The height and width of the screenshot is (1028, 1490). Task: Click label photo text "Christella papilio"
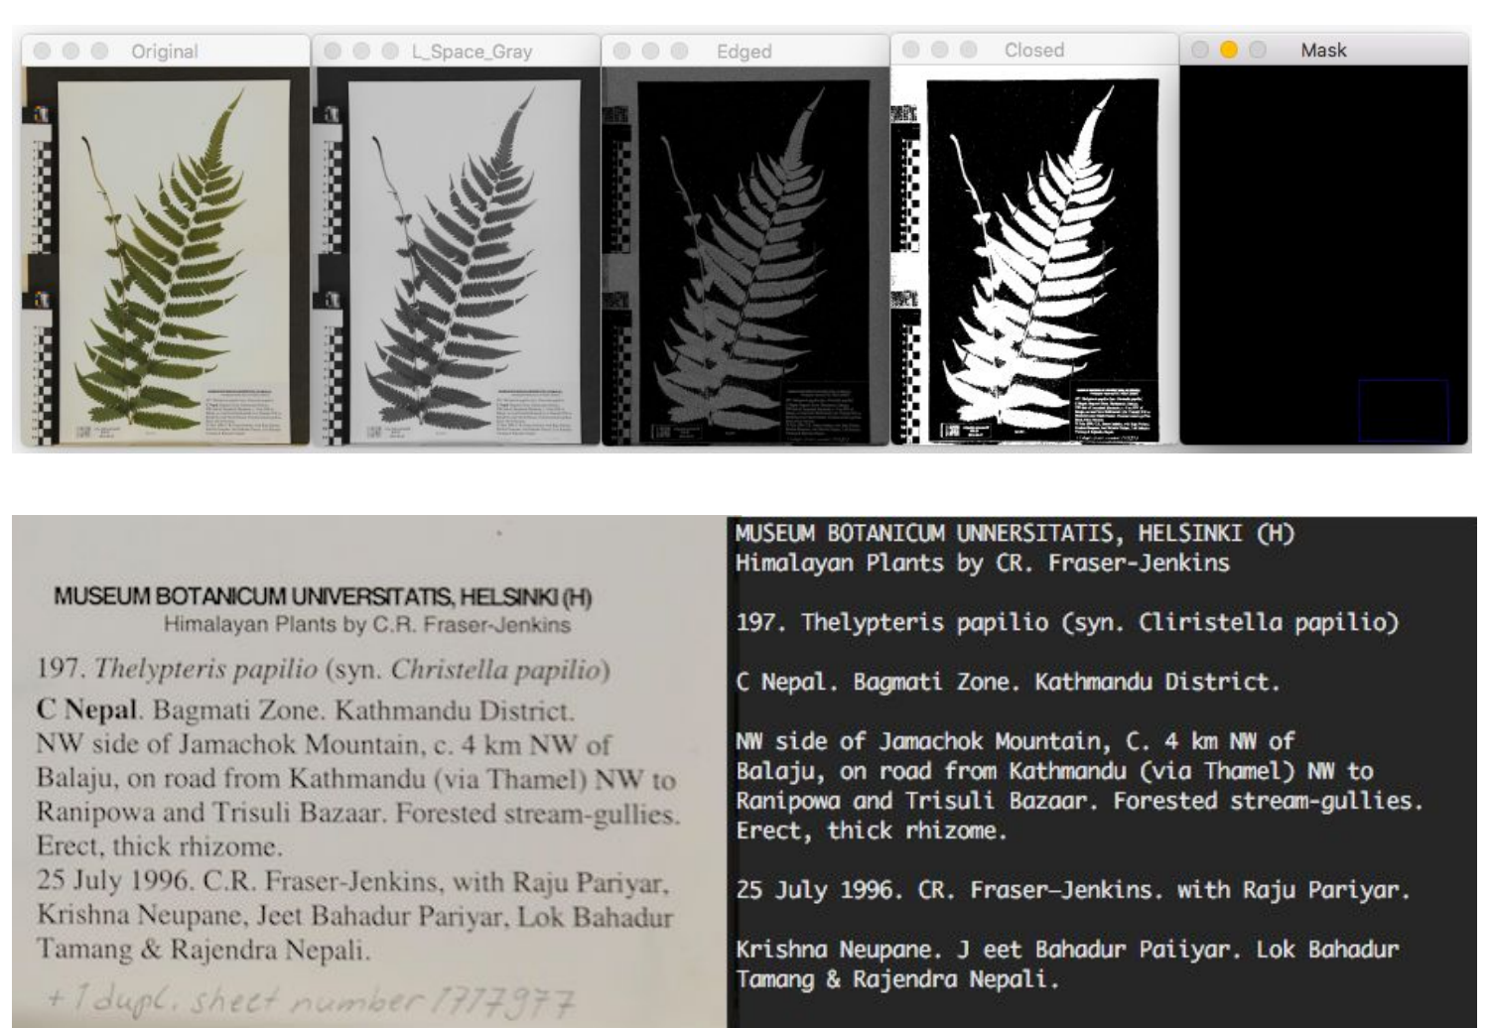[x=495, y=670]
